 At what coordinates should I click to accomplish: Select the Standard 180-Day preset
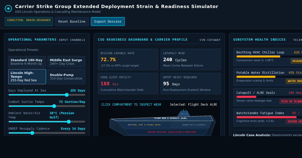pos(27,62)
